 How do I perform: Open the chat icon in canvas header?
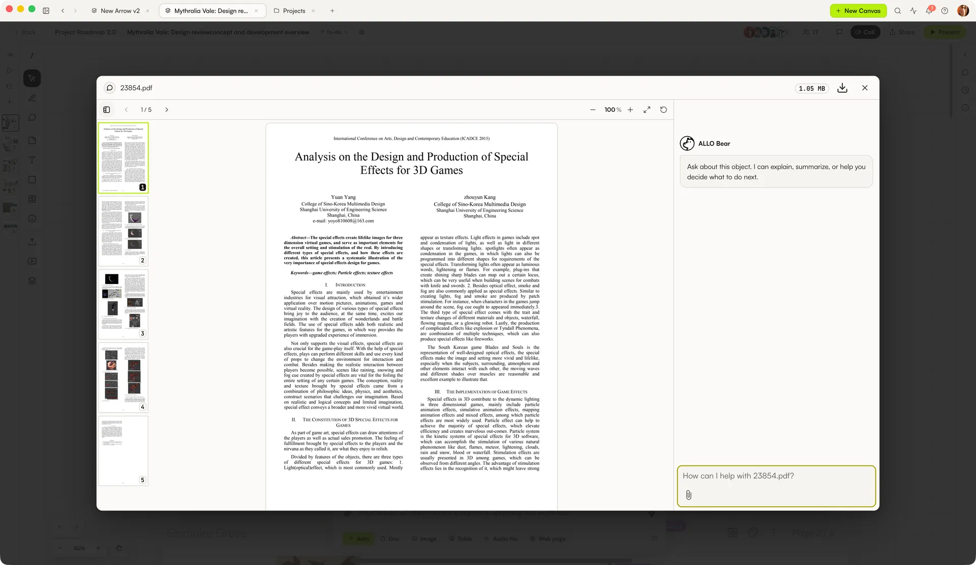tap(839, 32)
